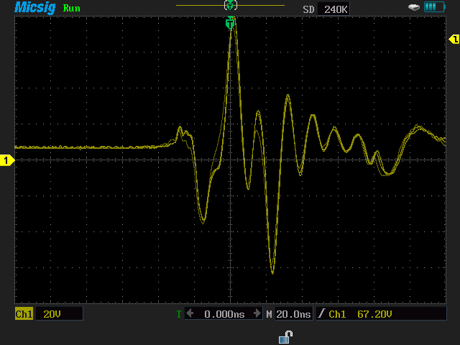Click the SD sampling mode label
Screen dimensions: 460x345
point(308,9)
